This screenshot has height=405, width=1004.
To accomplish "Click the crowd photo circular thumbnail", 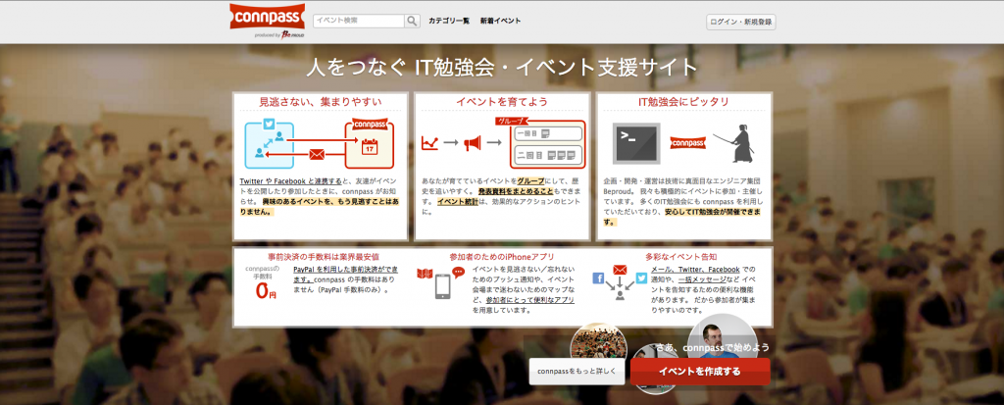I will click(x=598, y=340).
